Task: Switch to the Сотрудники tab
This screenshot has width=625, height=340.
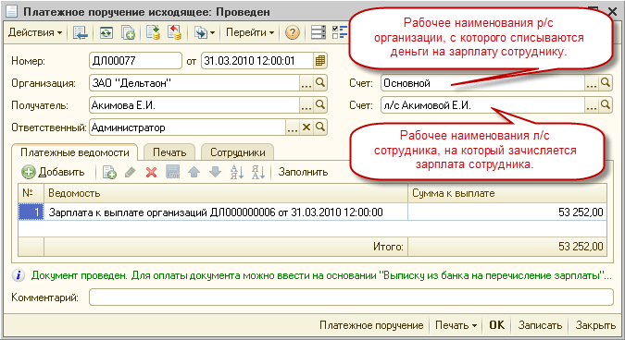Action: [x=238, y=152]
